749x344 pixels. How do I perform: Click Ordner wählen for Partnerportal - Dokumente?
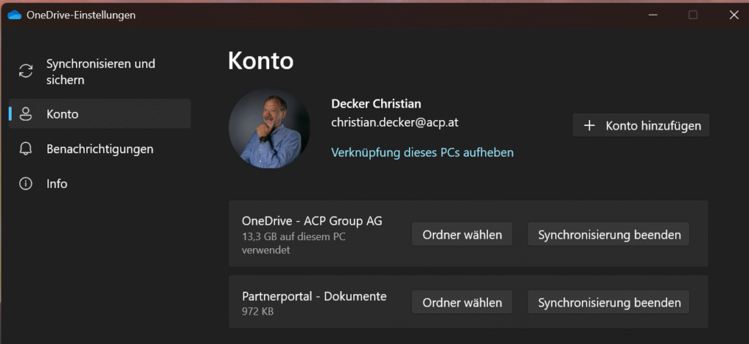click(x=462, y=302)
